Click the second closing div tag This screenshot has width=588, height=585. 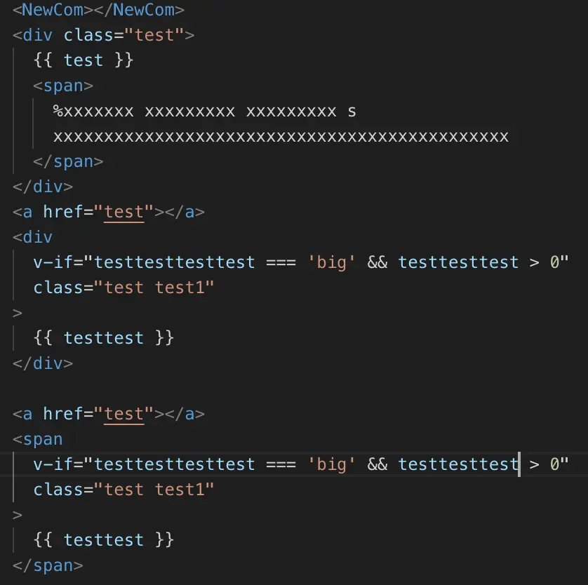click(x=43, y=363)
